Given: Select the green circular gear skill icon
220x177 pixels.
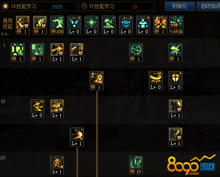Looking at the screenshot, I should 136,50.
